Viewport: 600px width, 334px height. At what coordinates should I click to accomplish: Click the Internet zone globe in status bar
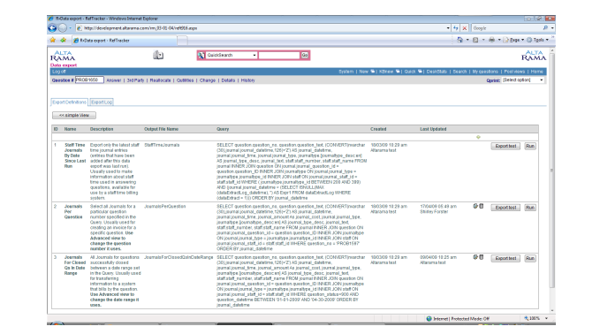tap(429, 318)
